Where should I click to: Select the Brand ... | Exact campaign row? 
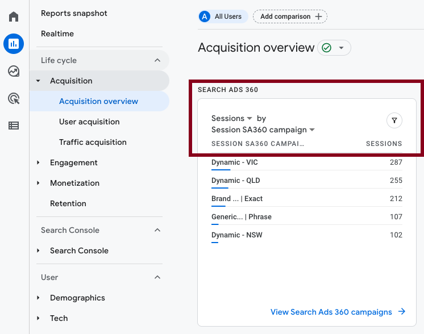(x=307, y=198)
